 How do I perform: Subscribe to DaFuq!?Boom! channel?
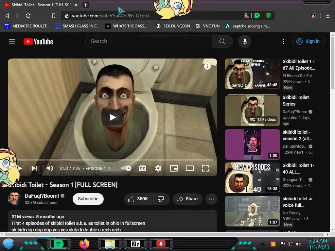(x=88, y=199)
